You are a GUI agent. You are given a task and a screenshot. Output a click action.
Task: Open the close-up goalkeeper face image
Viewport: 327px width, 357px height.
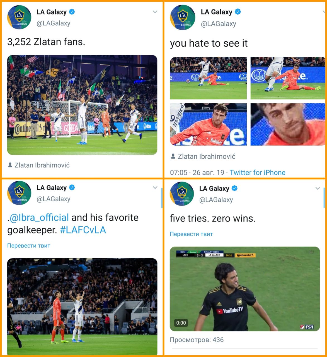(x=288, y=124)
